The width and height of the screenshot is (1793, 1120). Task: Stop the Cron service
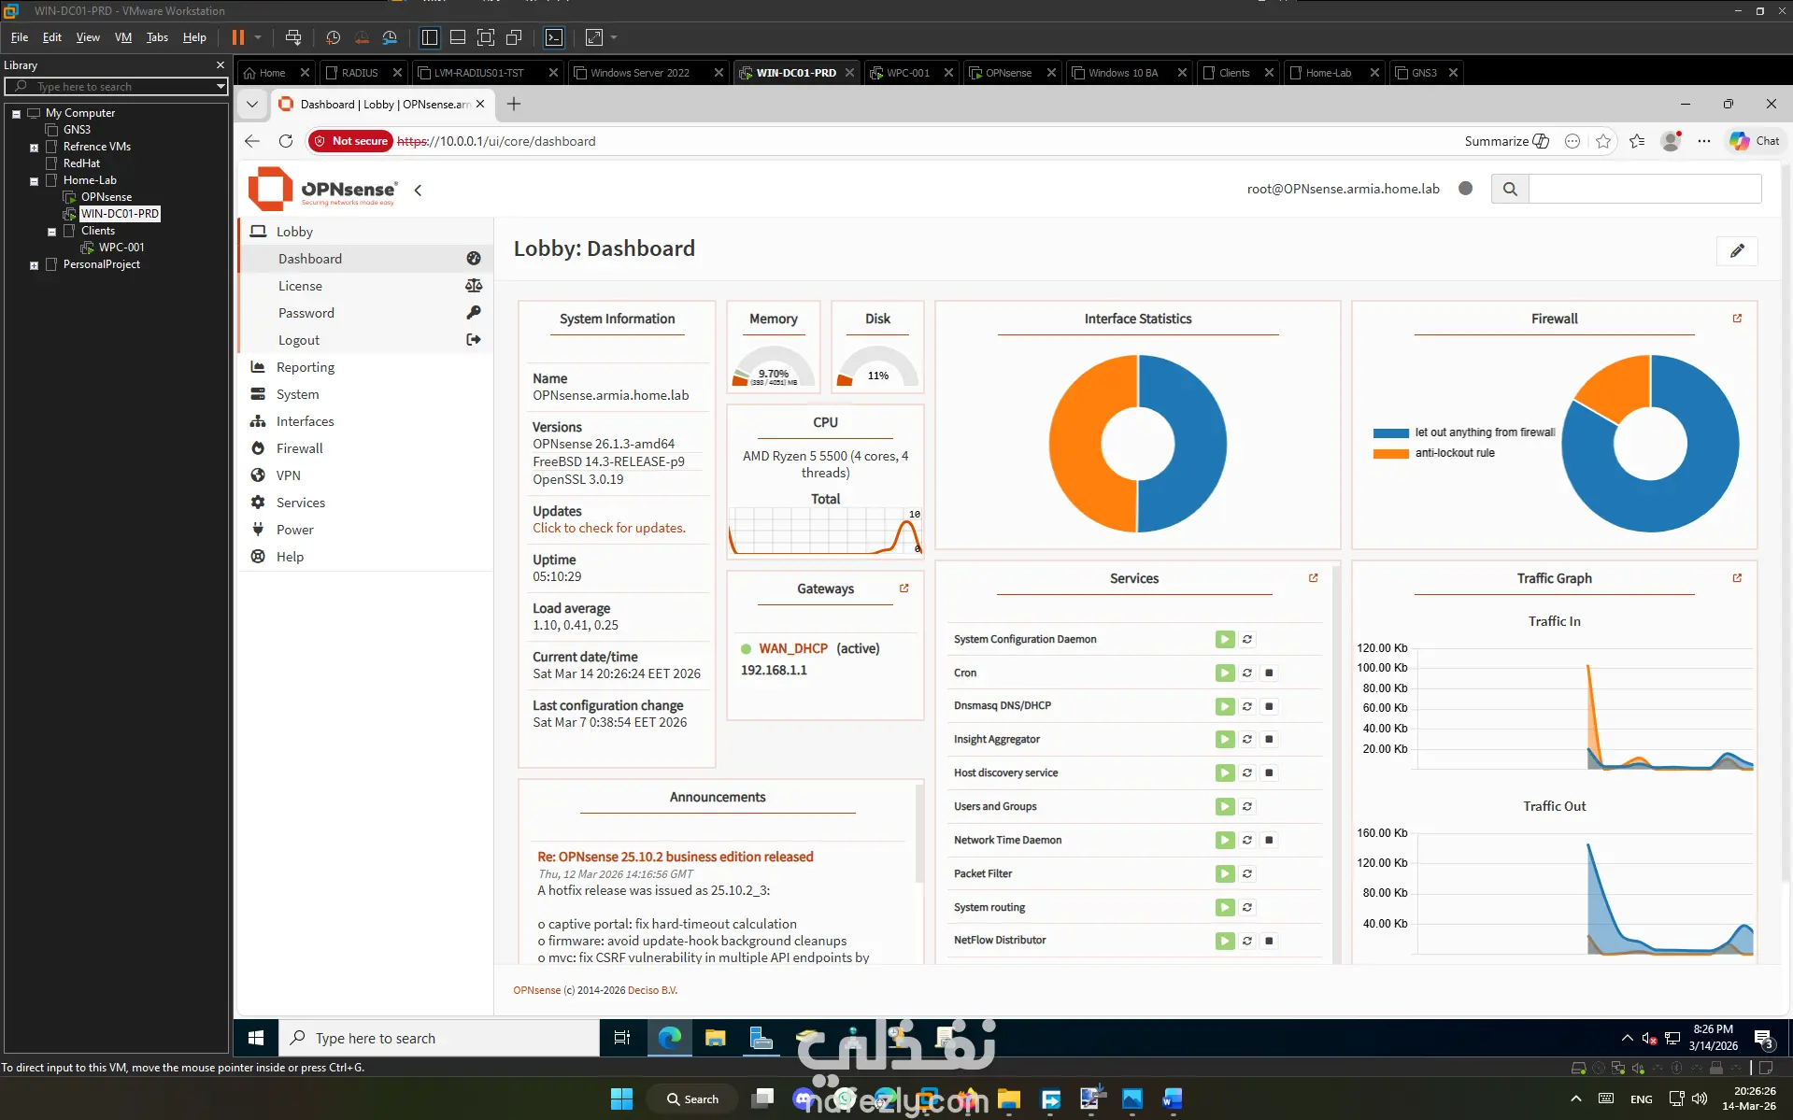(x=1269, y=673)
